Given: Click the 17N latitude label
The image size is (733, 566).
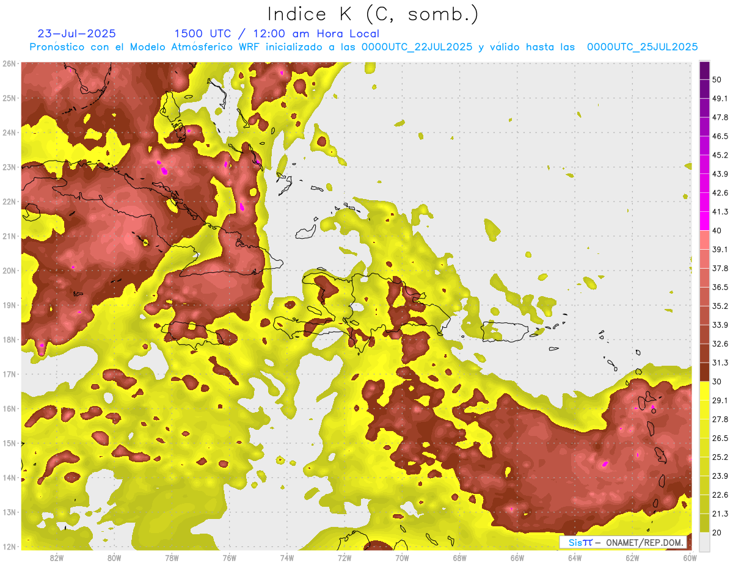Looking at the screenshot, I should tap(9, 374).
